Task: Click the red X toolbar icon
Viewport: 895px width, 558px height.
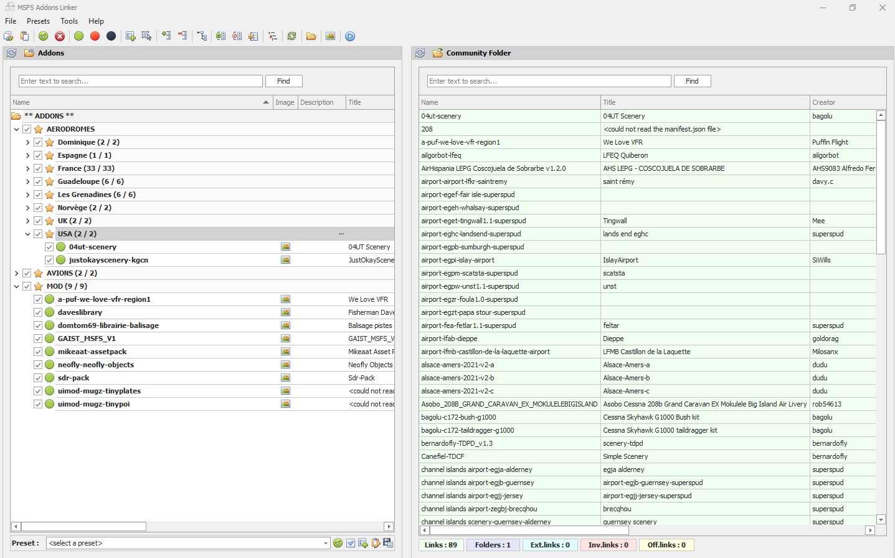Action: click(x=60, y=36)
